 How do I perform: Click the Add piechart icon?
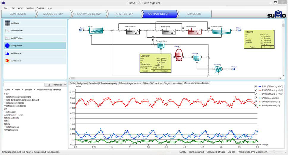7,45
